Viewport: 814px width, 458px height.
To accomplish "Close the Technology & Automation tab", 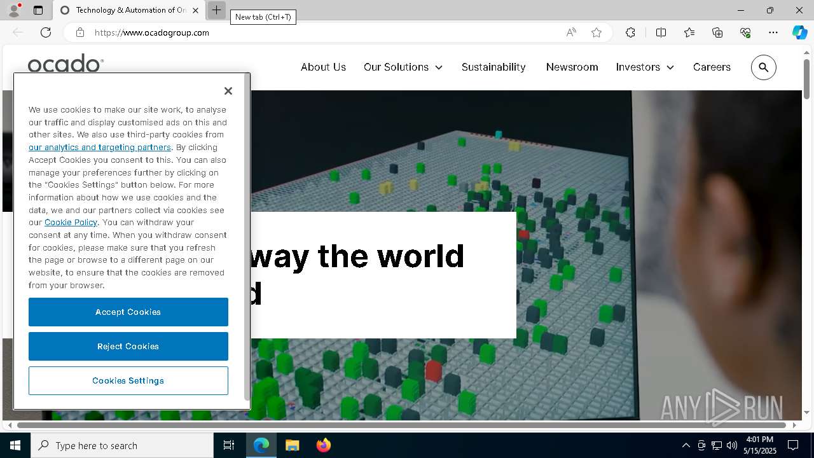I will (x=195, y=10).
